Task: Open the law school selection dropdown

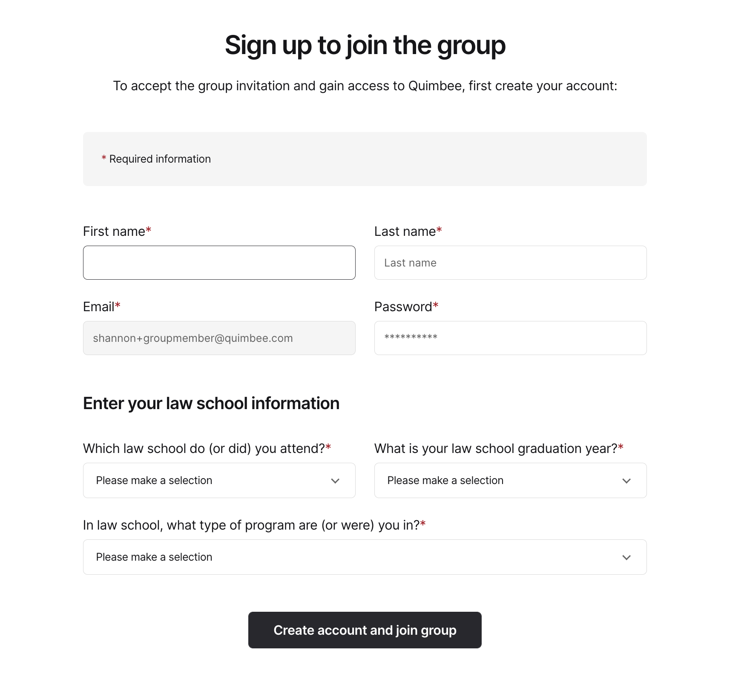Action: (x=219, y=480)
